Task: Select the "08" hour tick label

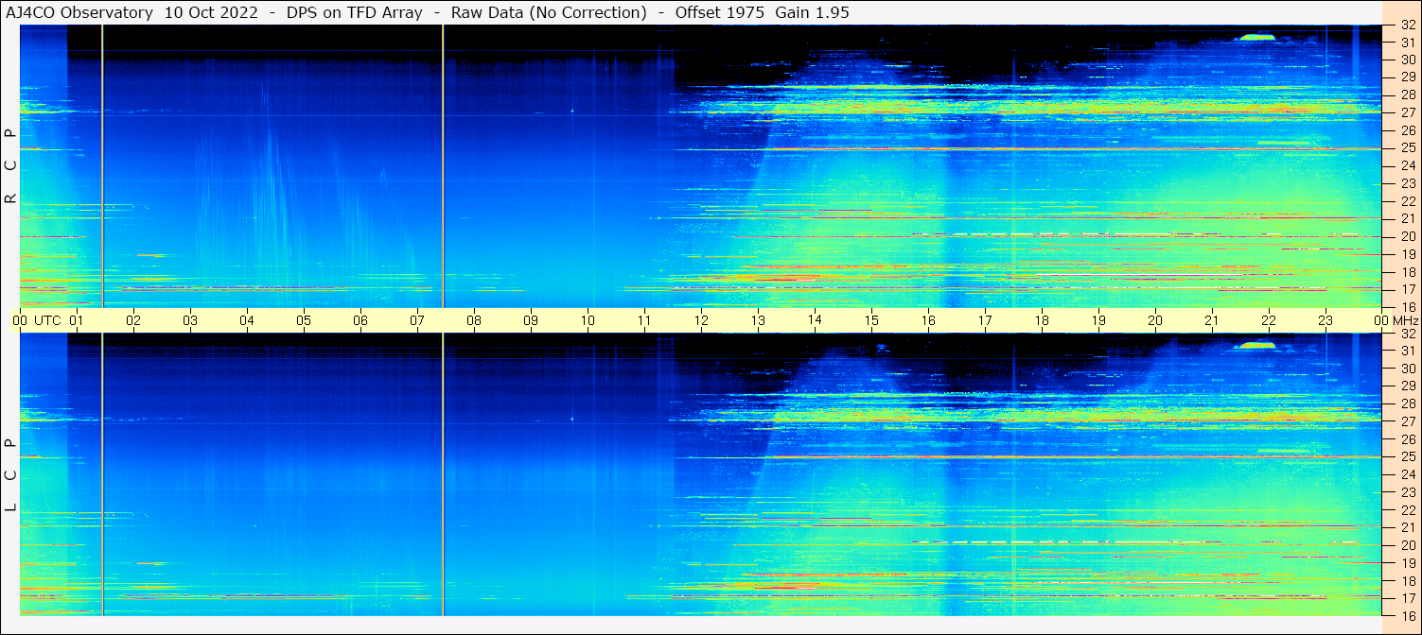Action: coord(474,320)
